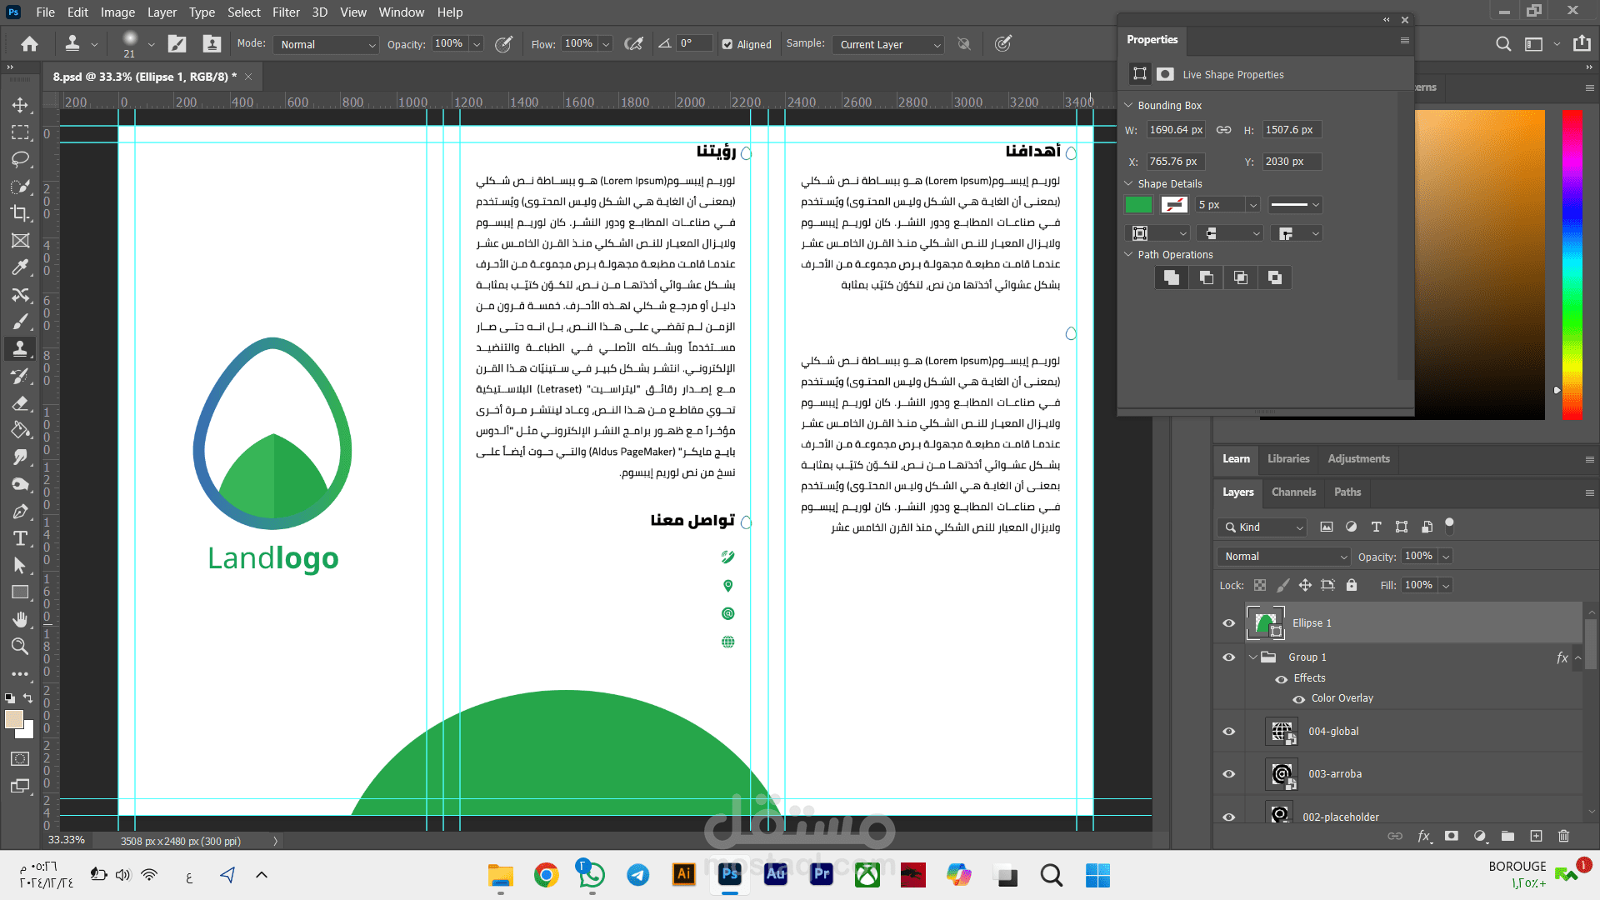The image size is (1600, 900).
Task: Toggle visibility of Effects under Group 1
Action: [x=1282, y=679]
